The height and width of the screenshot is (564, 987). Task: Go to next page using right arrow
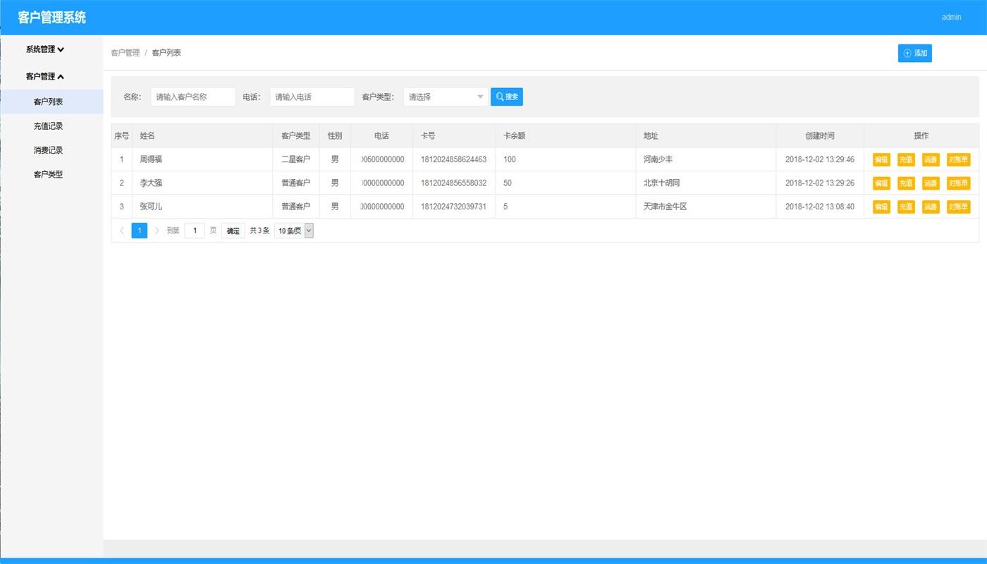pos(157,231)
